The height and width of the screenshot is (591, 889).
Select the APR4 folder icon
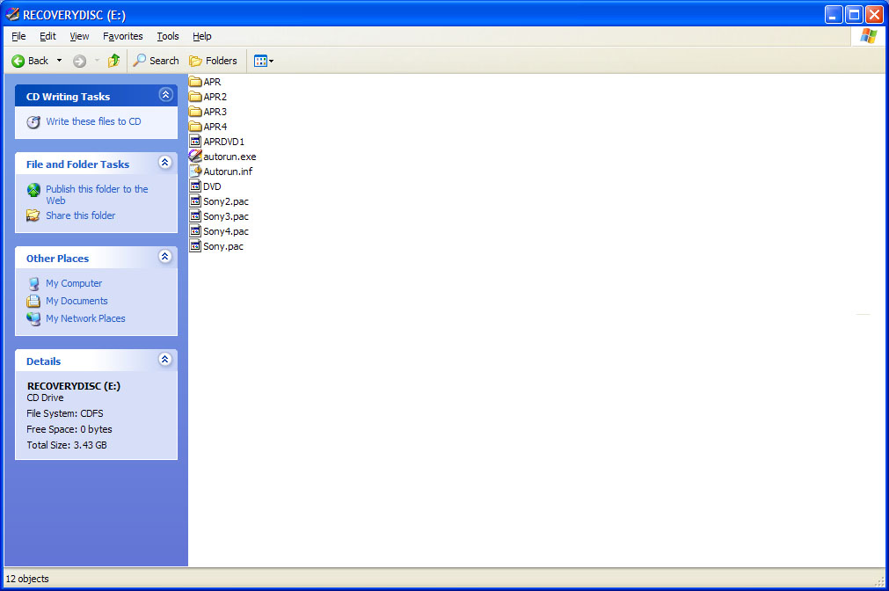[x=195, y=127]
